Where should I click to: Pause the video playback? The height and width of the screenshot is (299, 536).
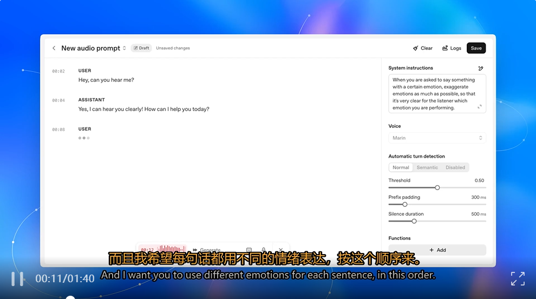point(17,279)
